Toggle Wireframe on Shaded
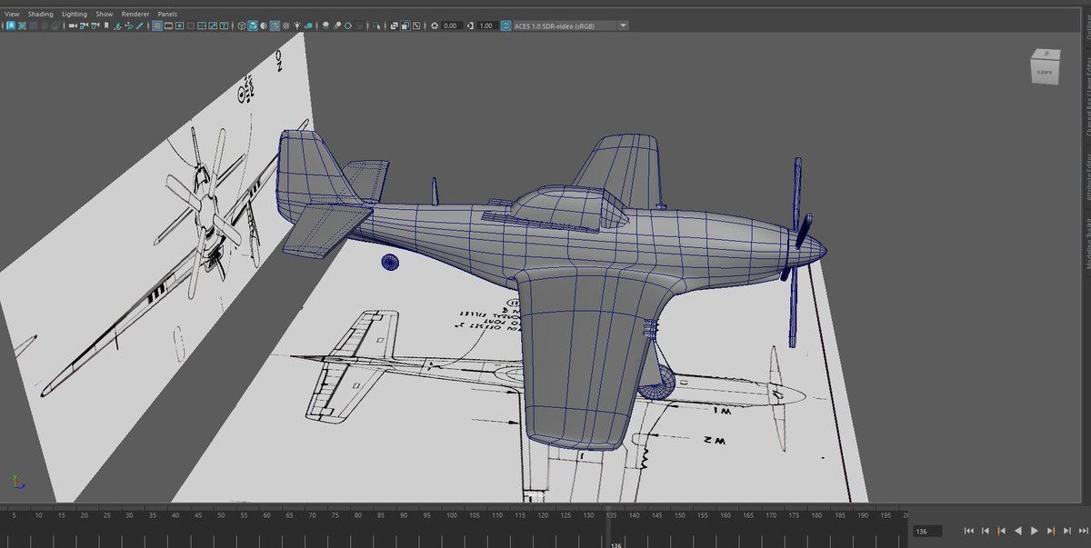 pos(275,25)
